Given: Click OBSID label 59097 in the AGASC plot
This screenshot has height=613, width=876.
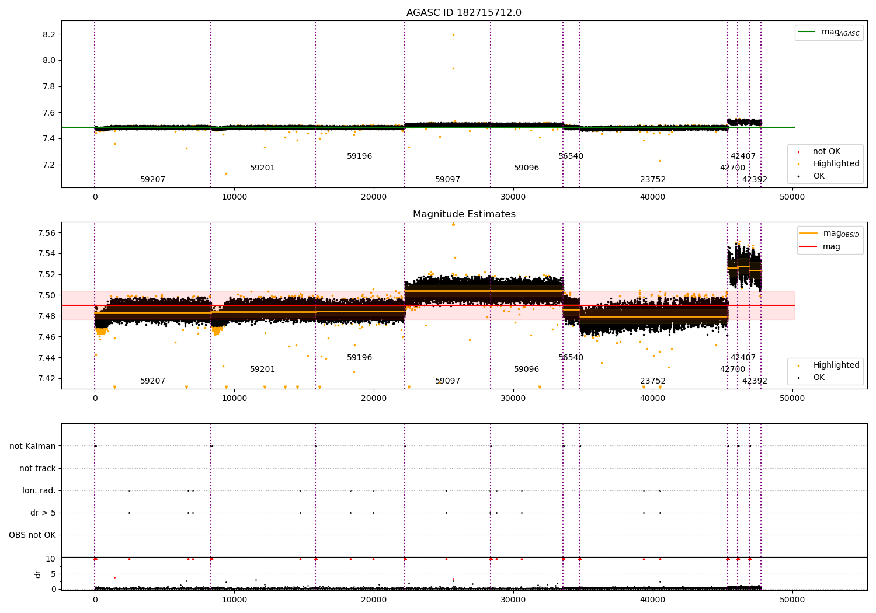Looking at the screenshot, I should (448, 180).
